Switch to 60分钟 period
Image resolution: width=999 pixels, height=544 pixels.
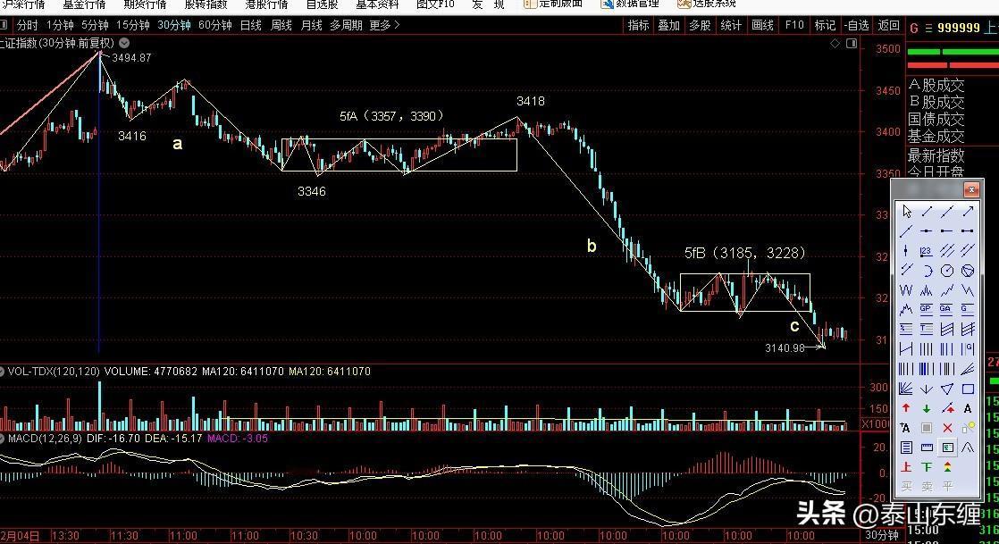coord(215,25)
